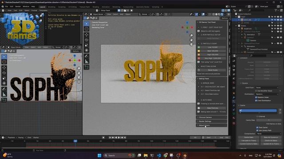Select the Transform tool in camera viewport toolbar
Screen dimensions: 284x159
click(x=87, y=50)
